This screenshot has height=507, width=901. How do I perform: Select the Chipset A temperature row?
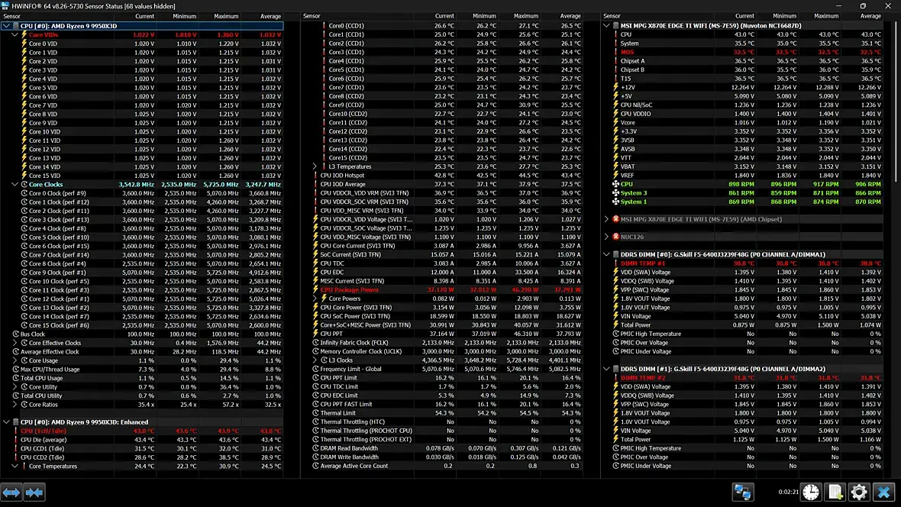[742, 61]
